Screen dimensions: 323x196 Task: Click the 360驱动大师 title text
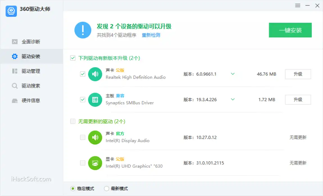tap(35, 9)
